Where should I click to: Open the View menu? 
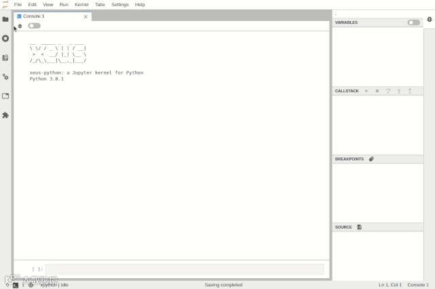click(48, 5)
